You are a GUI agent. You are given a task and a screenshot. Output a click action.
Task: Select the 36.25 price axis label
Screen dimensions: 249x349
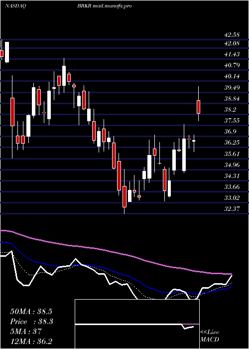[x=232, y=143]
